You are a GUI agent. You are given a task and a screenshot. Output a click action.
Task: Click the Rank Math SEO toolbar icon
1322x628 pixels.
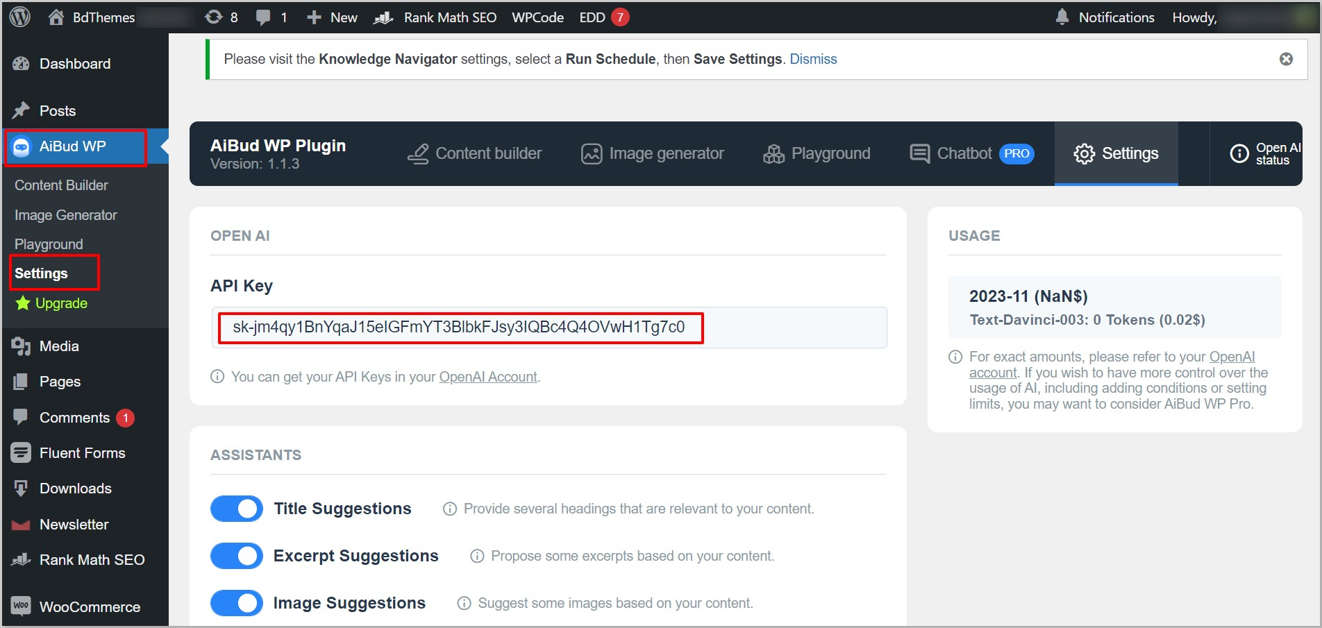[x=435, y=17]
